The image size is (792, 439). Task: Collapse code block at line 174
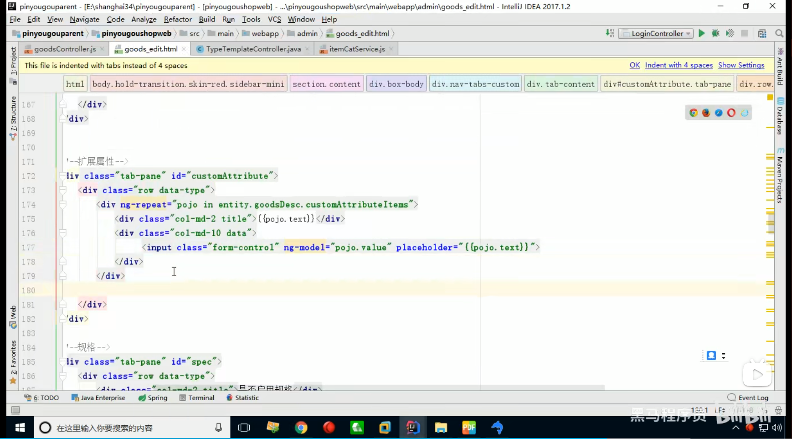click(63, 204)
